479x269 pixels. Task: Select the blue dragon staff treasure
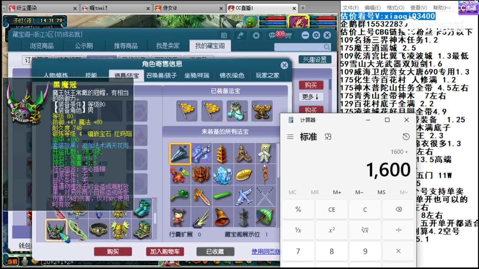pyautogui.click(x=201, y=154)
